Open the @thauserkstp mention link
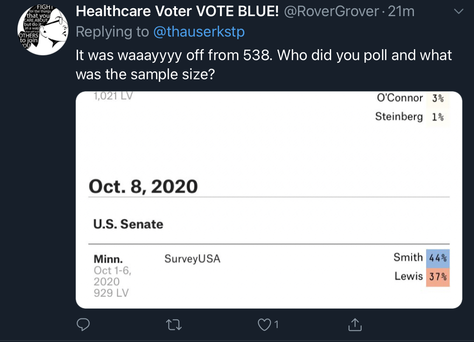The height and width of the screenshot is (342, 474). (199, 32)
